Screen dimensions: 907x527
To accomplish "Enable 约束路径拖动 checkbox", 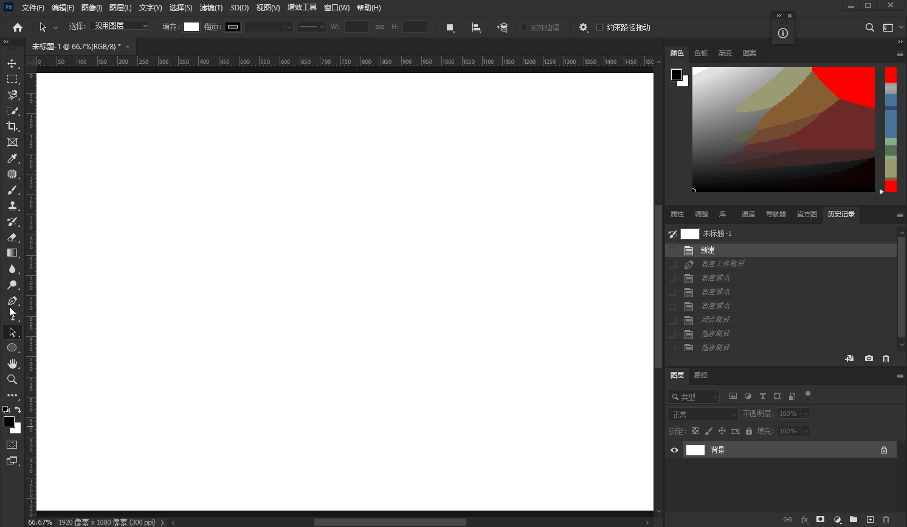I will point(600,27).
